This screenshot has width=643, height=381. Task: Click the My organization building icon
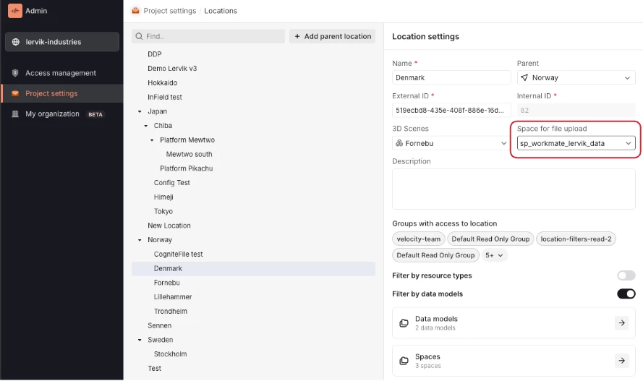[15, 114]
